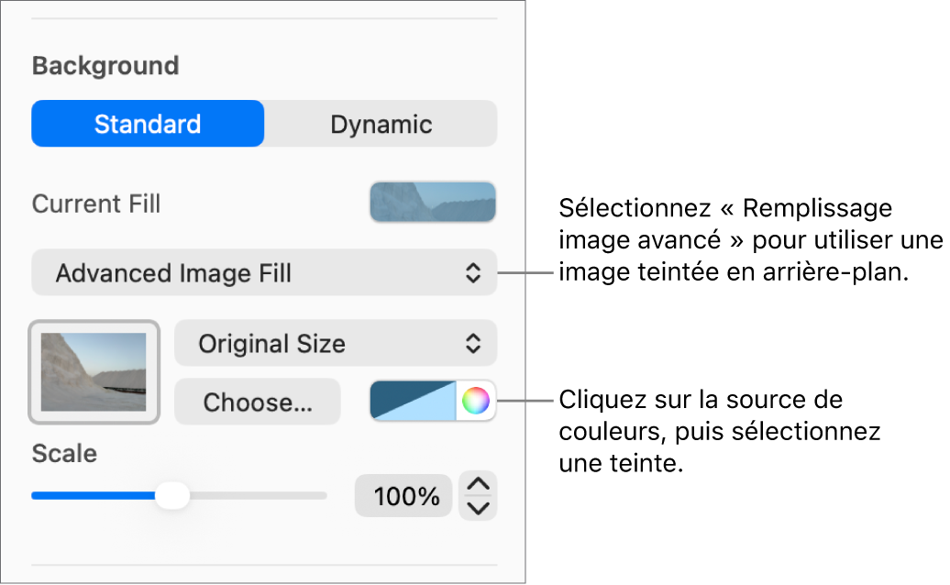Open the Advanced Image Fill dropdown

pyautogui.click(x=263, y=272)
